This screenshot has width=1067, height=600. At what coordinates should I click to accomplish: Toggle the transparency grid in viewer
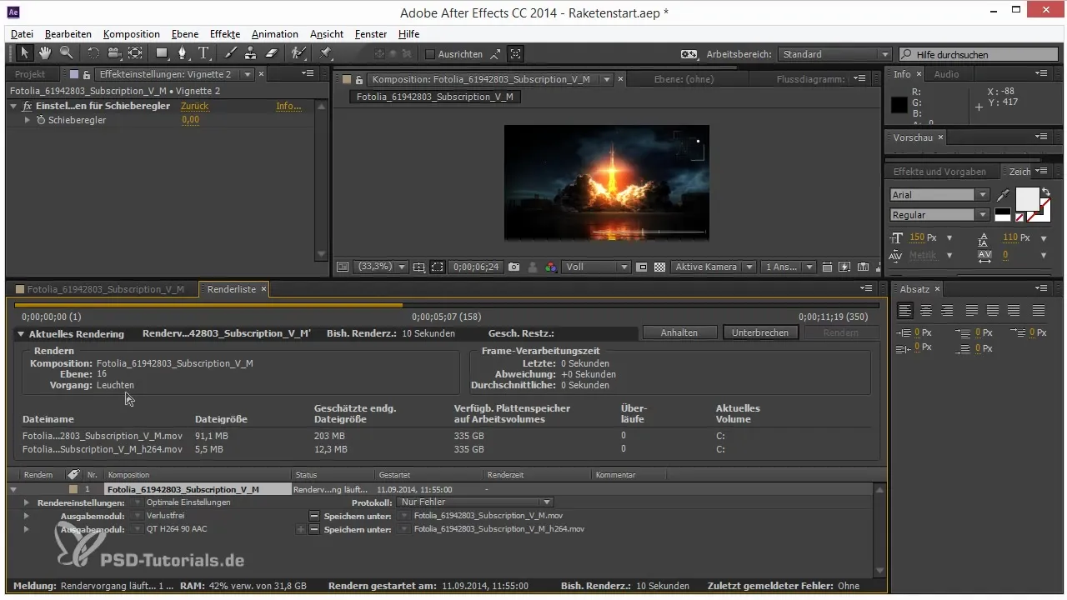pyautogui.click(x=659, y=267)
